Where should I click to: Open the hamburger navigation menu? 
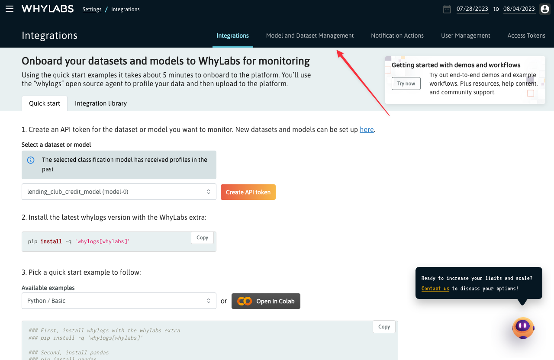click(x=10, y=9)
